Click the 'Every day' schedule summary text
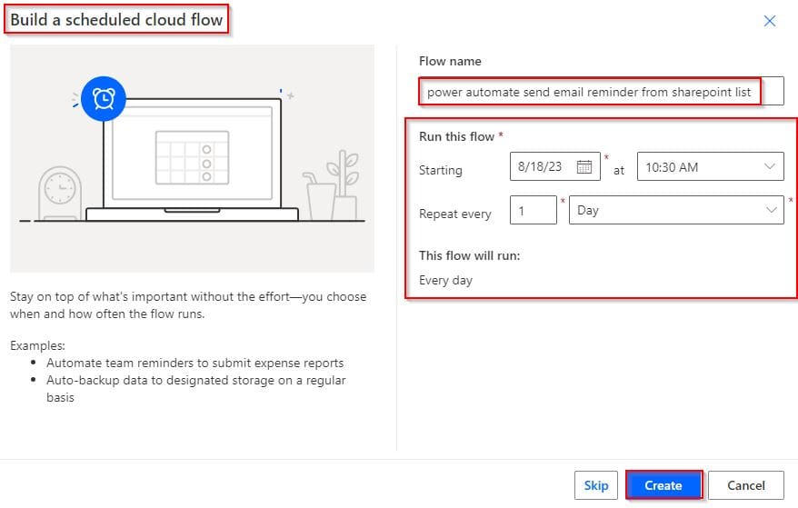Image resolution: width=798 pixels, height=508 pixels. pyautogui.click(x=446, y=281)
